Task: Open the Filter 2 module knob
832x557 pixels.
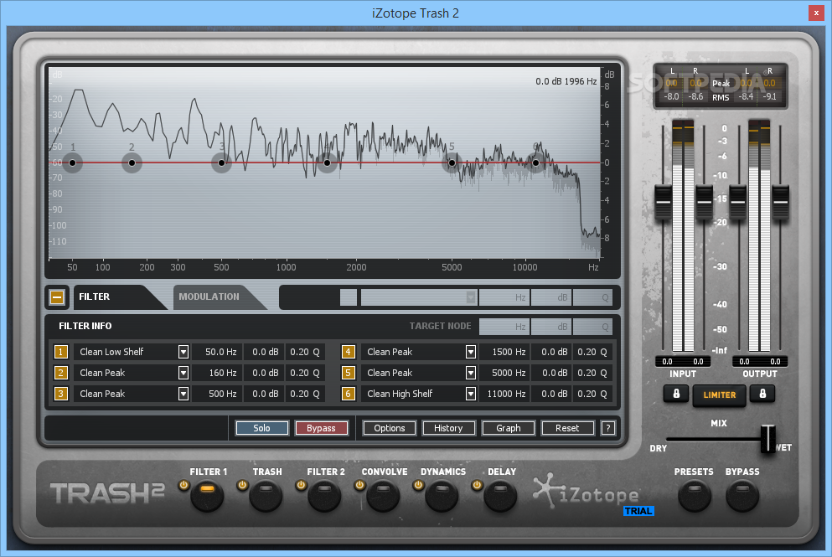Action: point(324,496)
